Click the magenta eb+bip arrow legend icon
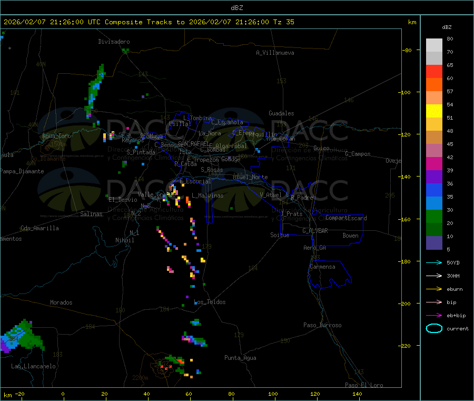The width and height of the screenshot is (474, 401). click(x=434, y=316)
